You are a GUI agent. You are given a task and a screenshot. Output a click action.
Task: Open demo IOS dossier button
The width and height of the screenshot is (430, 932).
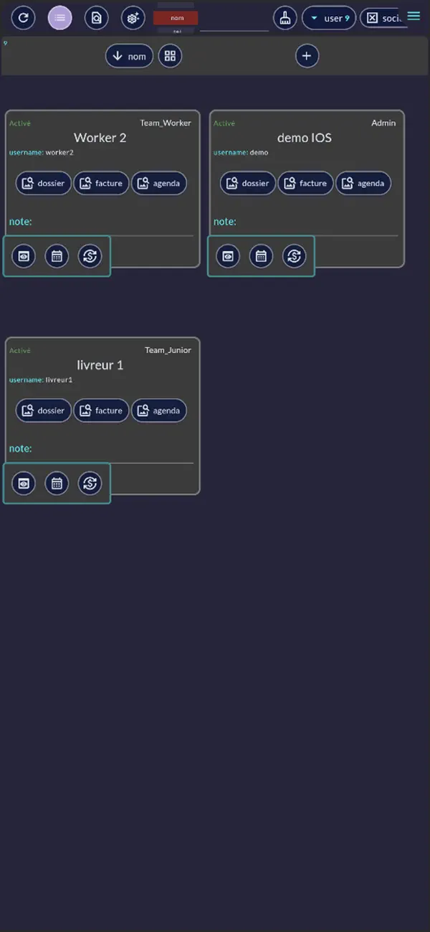[x=248, y=183]
